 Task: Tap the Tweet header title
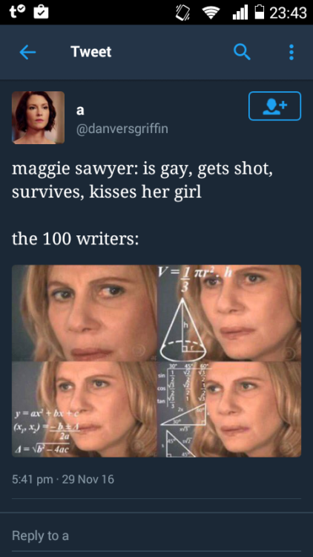90,52
